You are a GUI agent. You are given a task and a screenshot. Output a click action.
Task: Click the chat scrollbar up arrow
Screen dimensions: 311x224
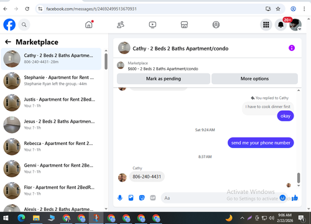click(x=299, y=90)
